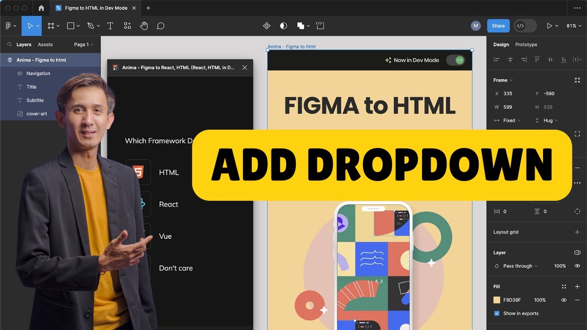Go to the Home icon tab
The height and width of the screenshot is (330, 587).
42,8
